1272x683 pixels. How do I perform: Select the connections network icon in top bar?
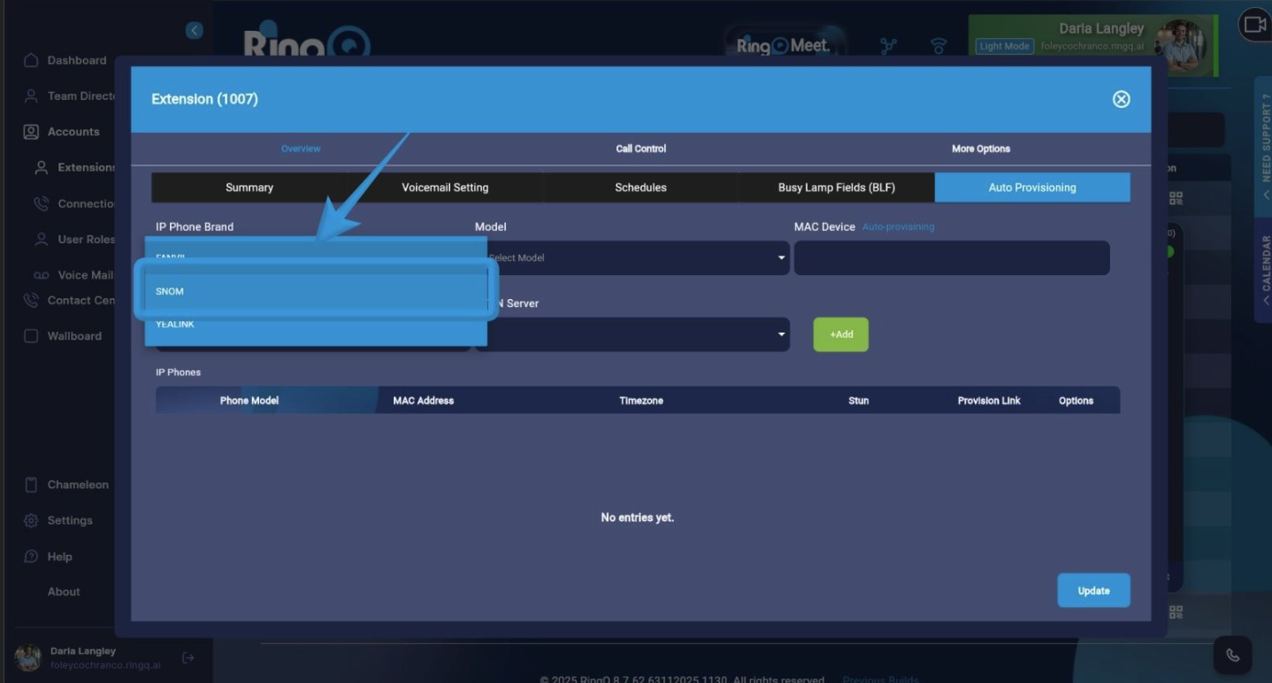pos(887,45)
